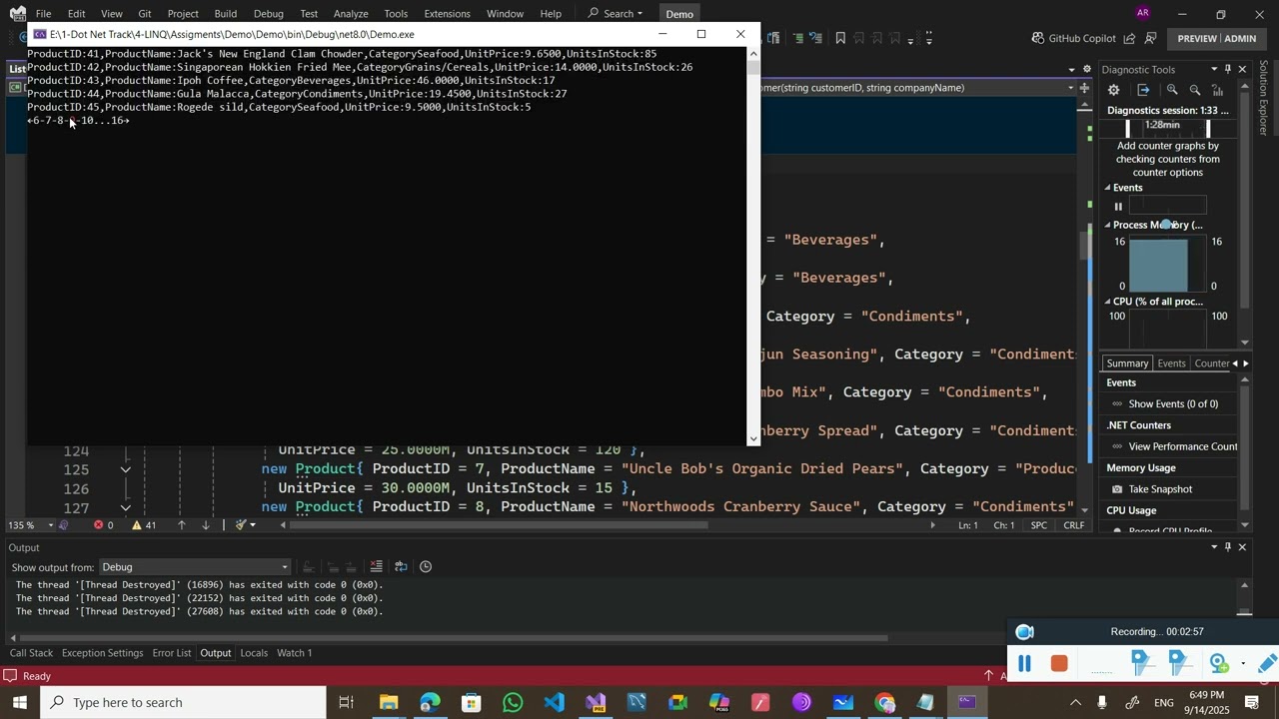Open the Git menu
1279x719 pixels.
145,14
